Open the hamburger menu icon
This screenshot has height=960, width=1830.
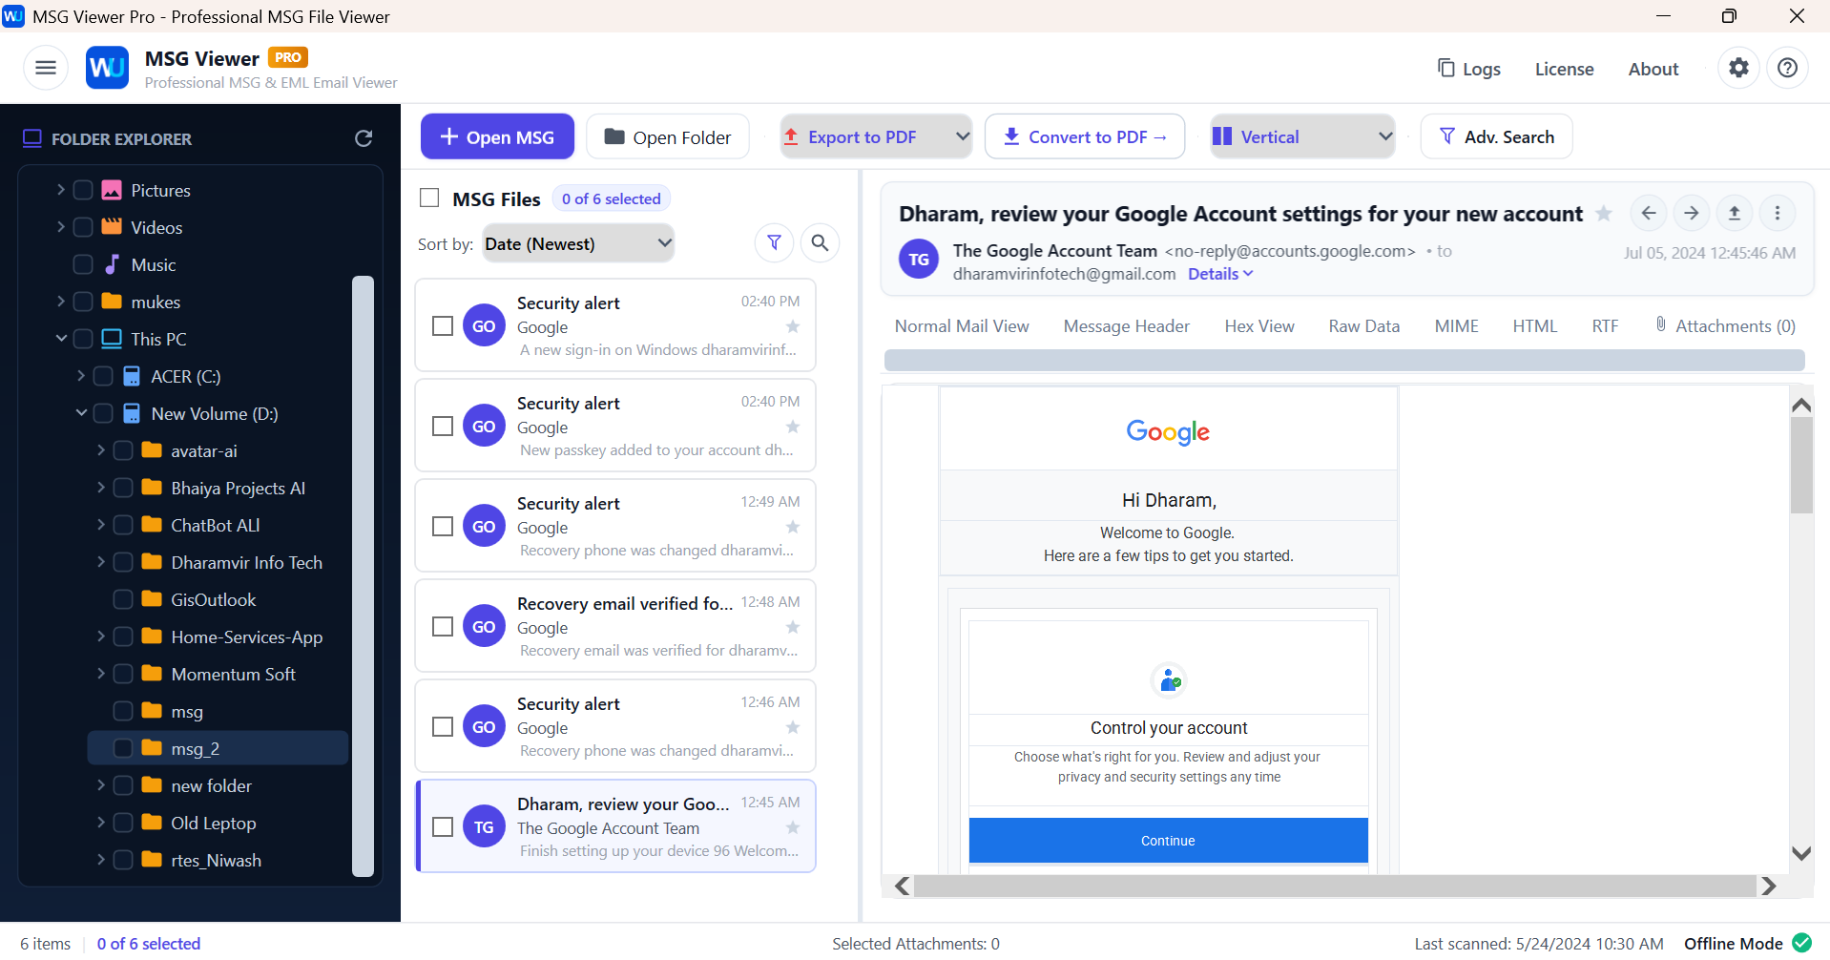(x=46, y=68)
